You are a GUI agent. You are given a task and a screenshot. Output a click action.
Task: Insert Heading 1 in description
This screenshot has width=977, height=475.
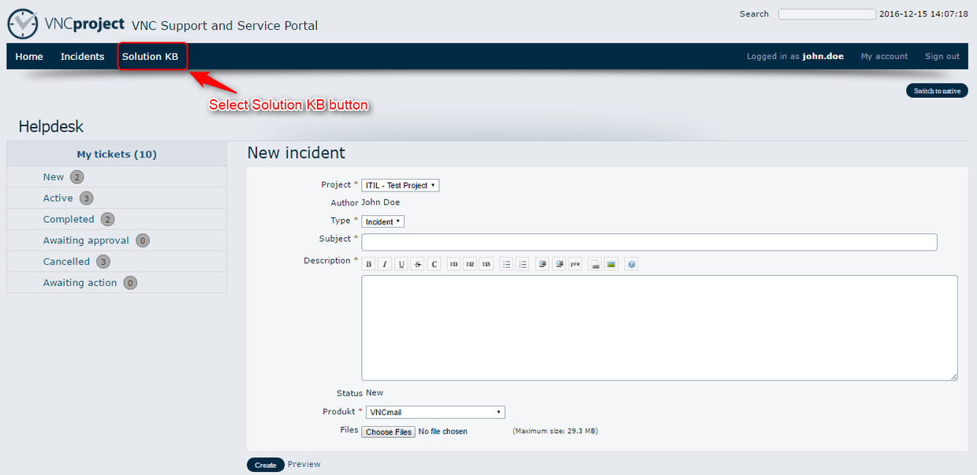[453, 265]
